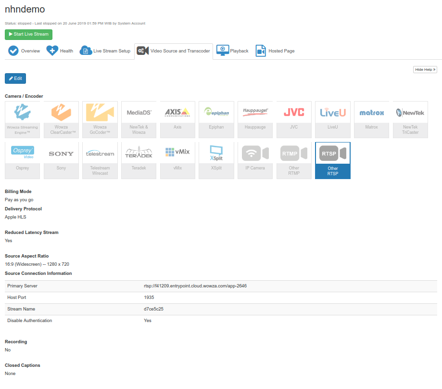442x389 pixels.
Task: Click the stopped status line text
Action: pyautogui.click(x=75, y=24)
